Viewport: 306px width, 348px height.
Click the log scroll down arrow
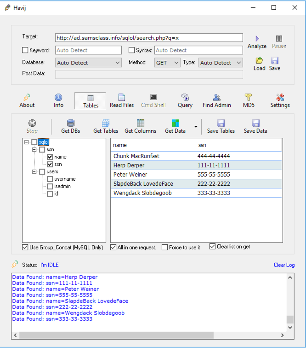290,327
